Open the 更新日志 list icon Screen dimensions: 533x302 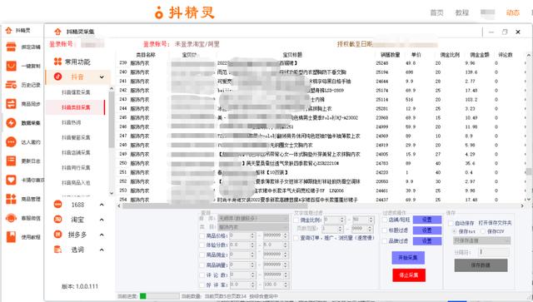(x=11, y=161)
